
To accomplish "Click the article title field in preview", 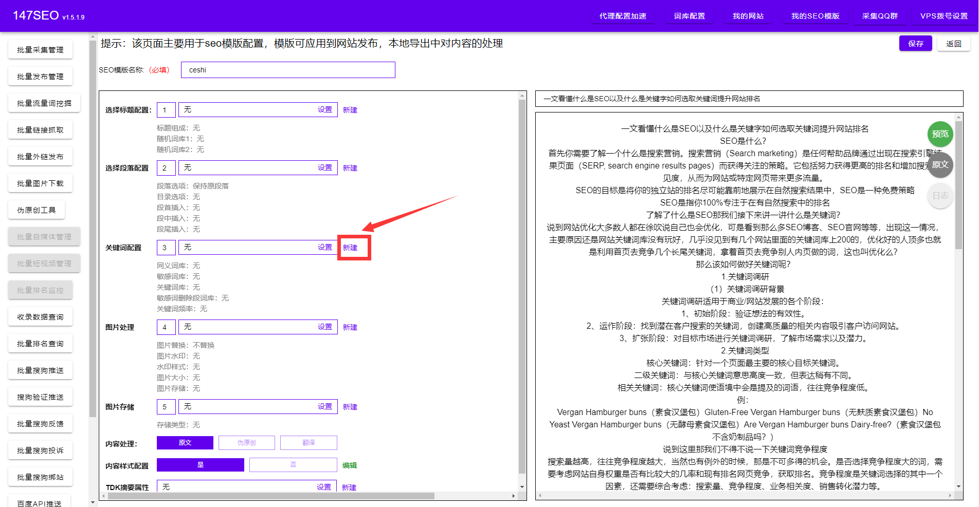I will click(x=749, y=99).
